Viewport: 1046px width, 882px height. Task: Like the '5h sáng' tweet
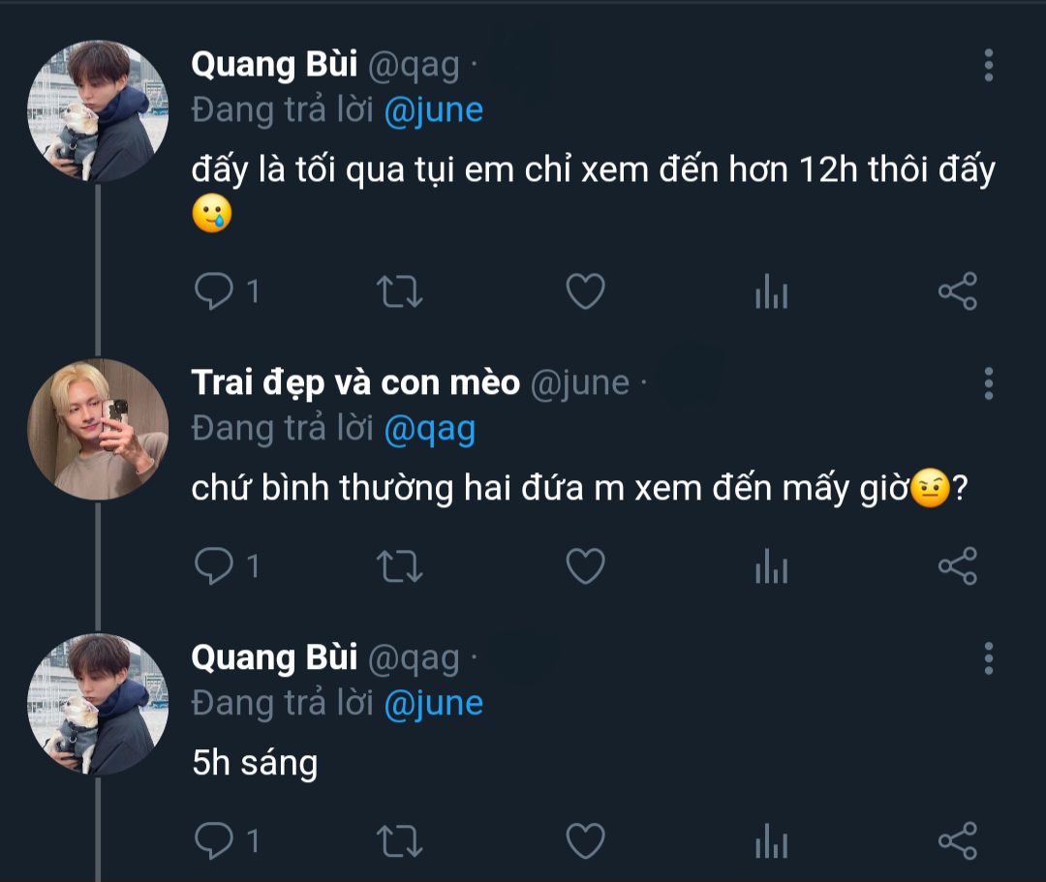point(585,840)
